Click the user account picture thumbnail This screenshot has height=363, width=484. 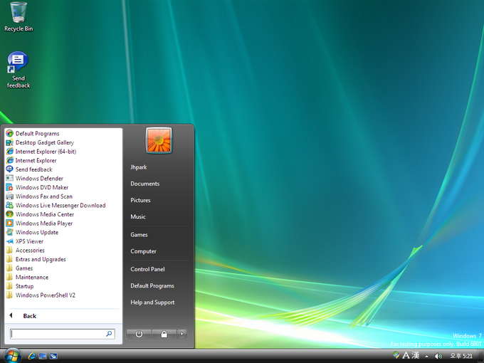coord(159,140)
